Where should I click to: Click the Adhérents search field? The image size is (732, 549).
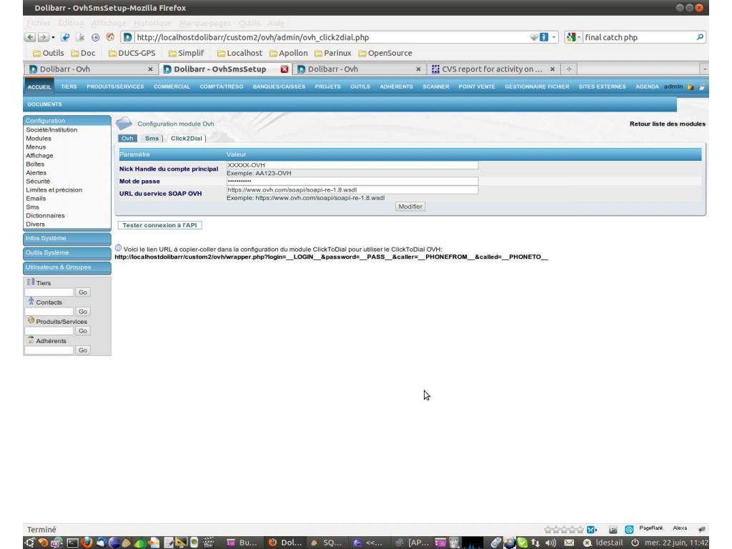coord(49,350)
